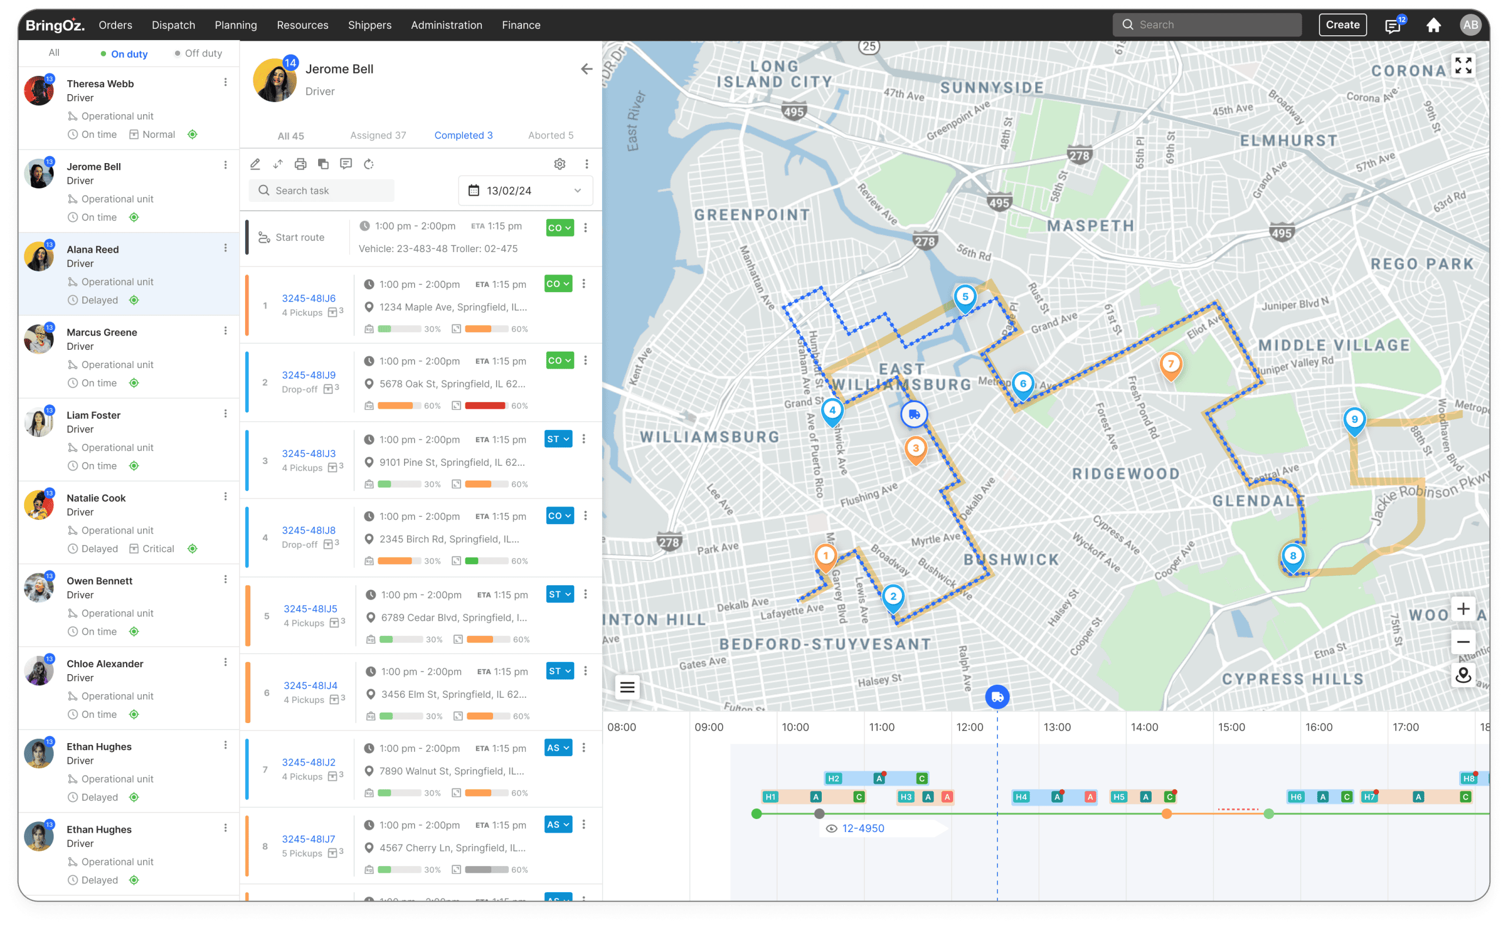Toggle eye icon next to 12-4950
This screenshot has width=1508, height=928.
tap(831, 828)
